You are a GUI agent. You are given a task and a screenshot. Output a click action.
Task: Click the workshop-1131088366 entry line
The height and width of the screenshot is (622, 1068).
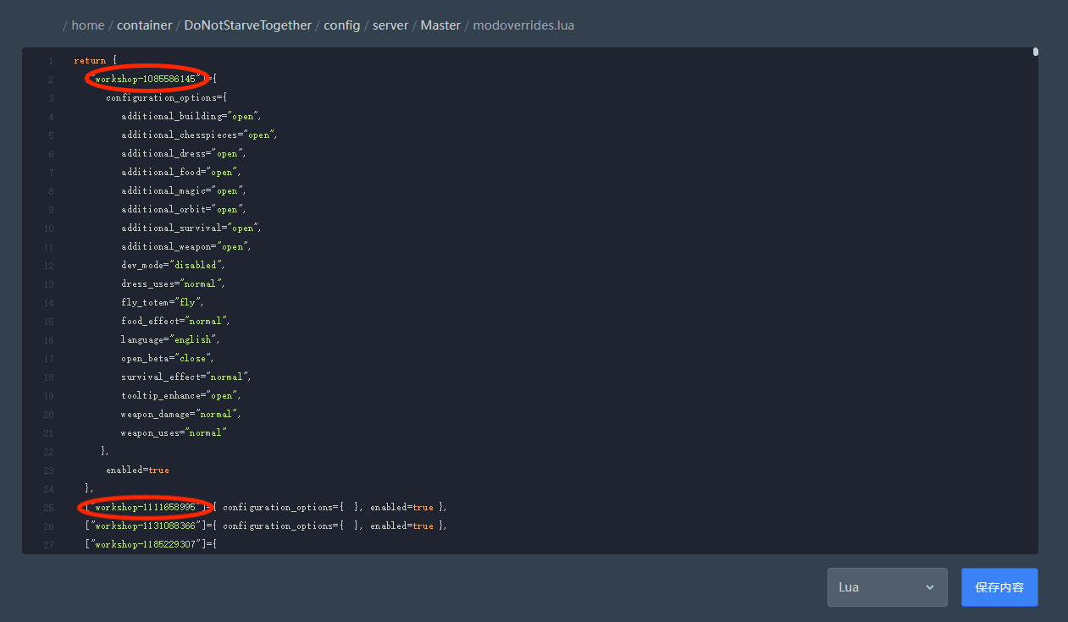tap(266, 526)
